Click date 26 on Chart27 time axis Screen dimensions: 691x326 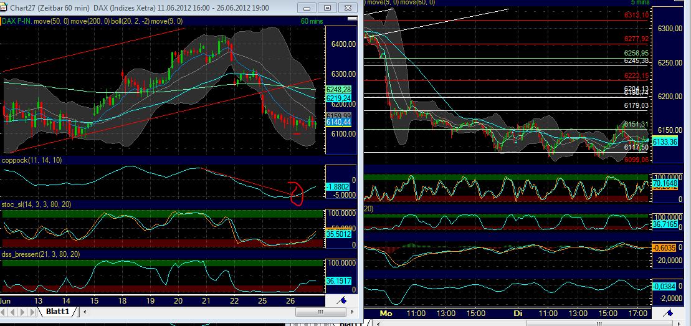[290, 301]
